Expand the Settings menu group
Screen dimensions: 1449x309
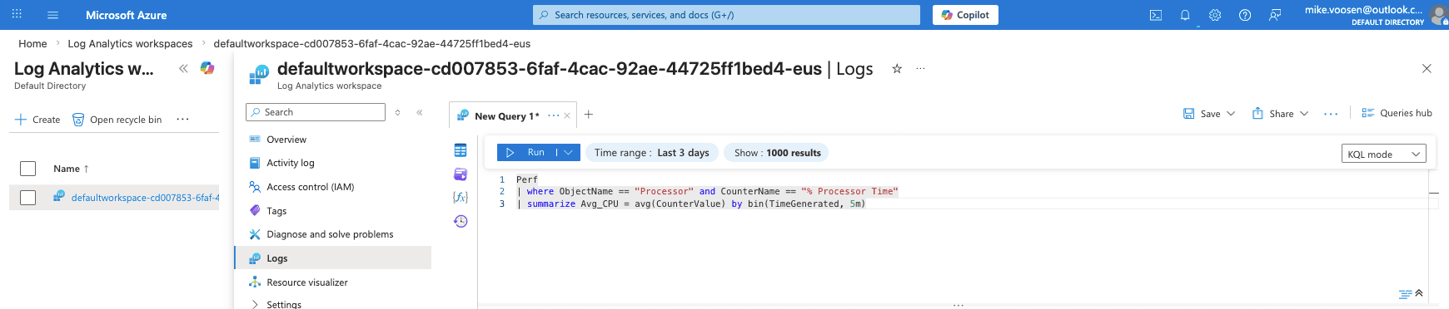click(x=255, y=305)
